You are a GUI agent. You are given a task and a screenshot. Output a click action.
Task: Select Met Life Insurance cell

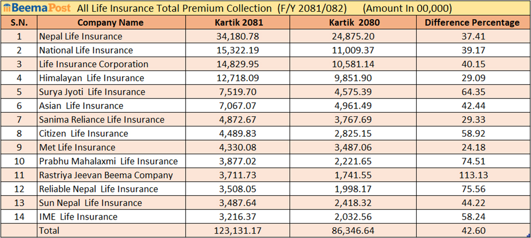[77, 147]
